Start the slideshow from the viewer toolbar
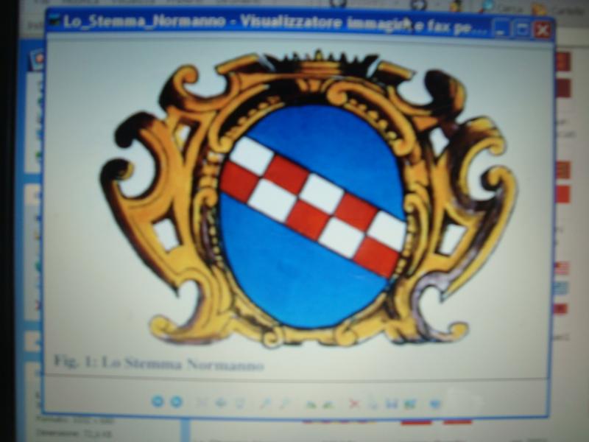589x442 pixels. (x=240, y=403)
